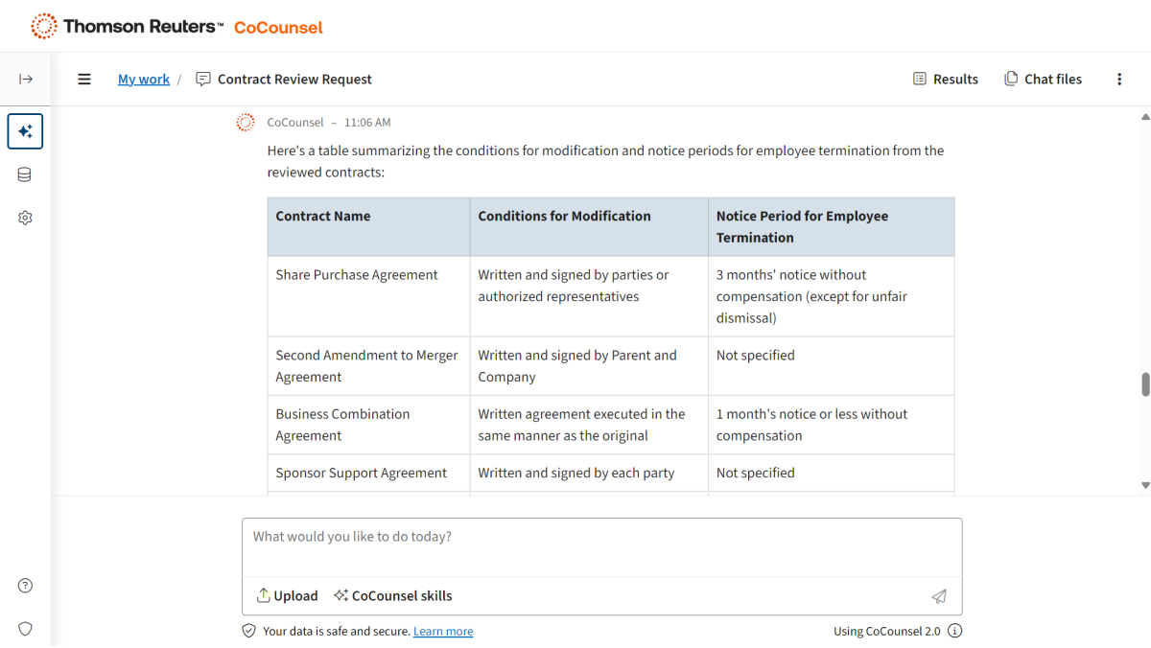
Task: Open the hamburger menu
Action: point(84,80)
